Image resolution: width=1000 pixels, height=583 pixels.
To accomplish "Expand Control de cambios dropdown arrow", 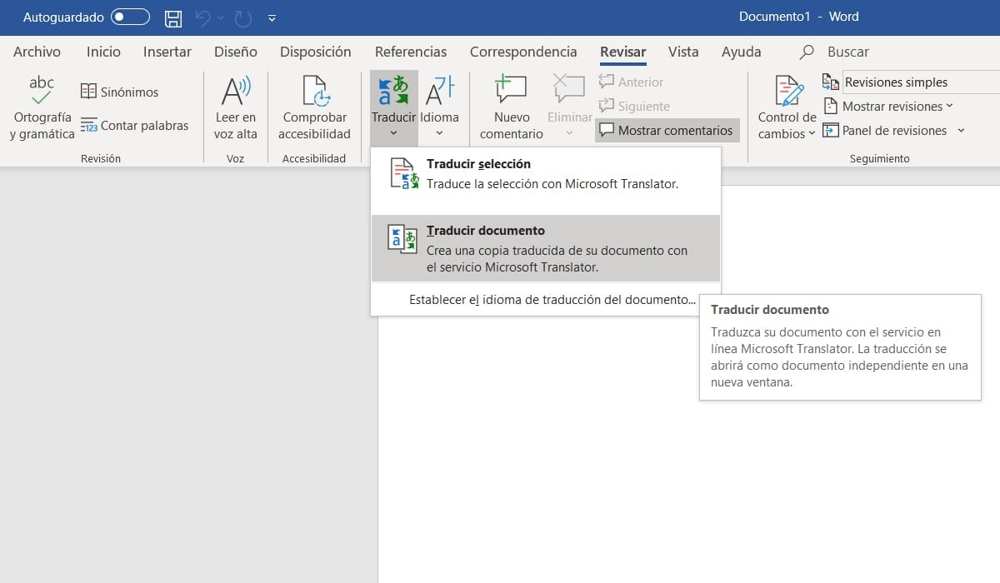I will (812, 134).
